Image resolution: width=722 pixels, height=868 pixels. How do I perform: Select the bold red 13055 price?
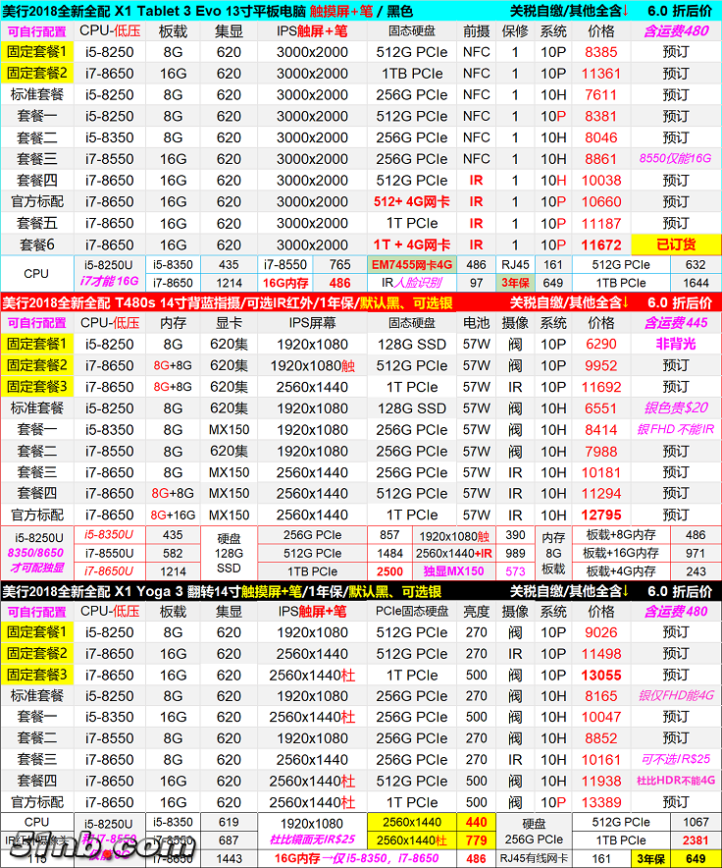[x=601, y=675]
